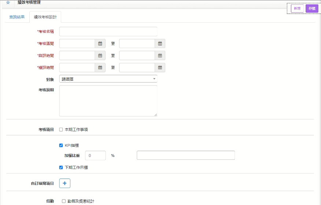
Task: Open calendar for 考核區間 start date
Action: click(100, 44)
